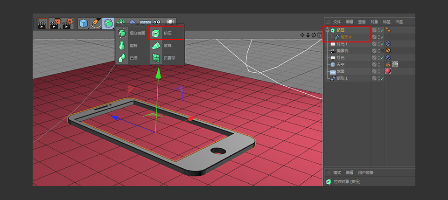Click the spline pen tool icon
The height and width of the screenshot is (200, 448).
tap(96, 23)
